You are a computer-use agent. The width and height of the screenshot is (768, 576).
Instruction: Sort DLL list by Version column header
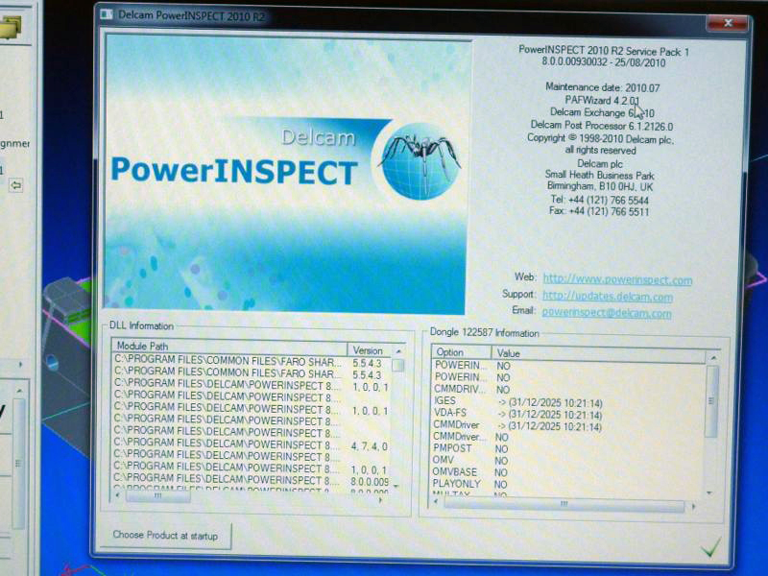369,350
